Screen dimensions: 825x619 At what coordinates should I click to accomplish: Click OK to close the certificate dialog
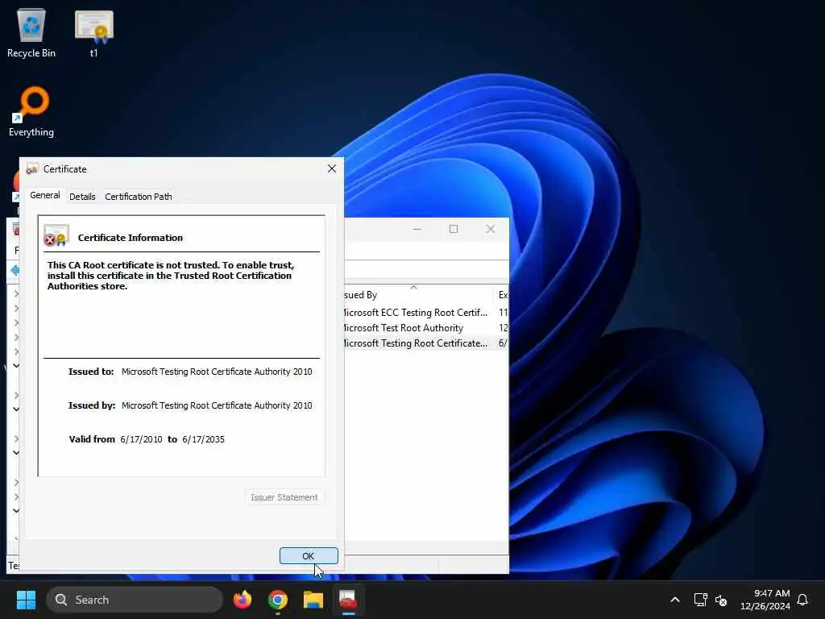(x=309, y=556)
